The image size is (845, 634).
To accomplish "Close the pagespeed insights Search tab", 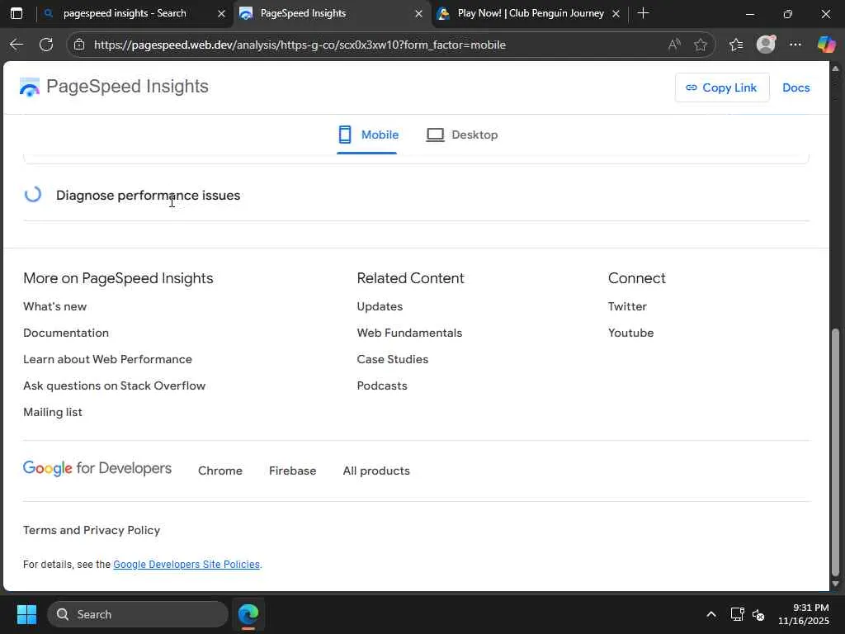I will 221,13.
